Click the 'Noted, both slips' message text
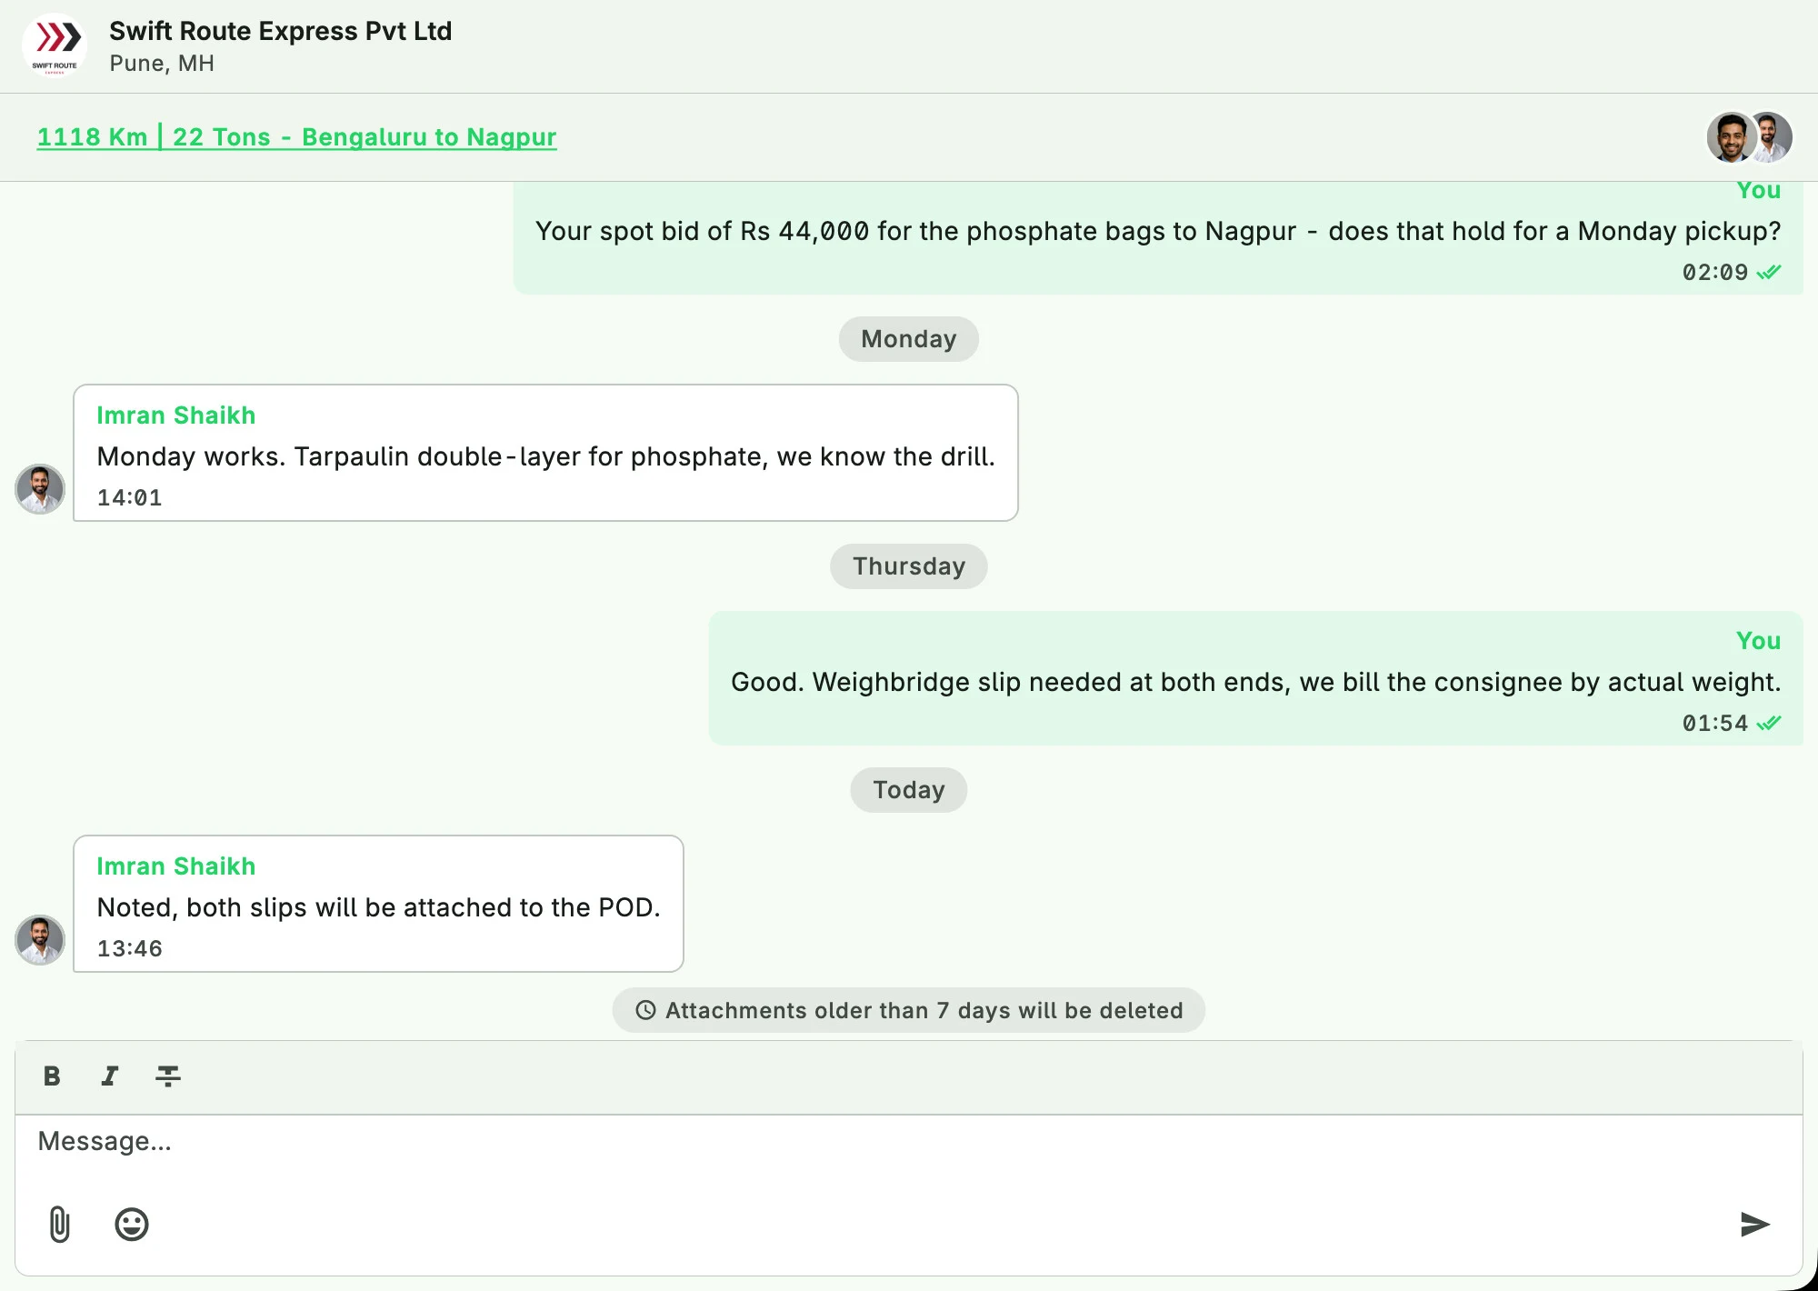Screen dimensions: 1818x1291 point(378,907)
